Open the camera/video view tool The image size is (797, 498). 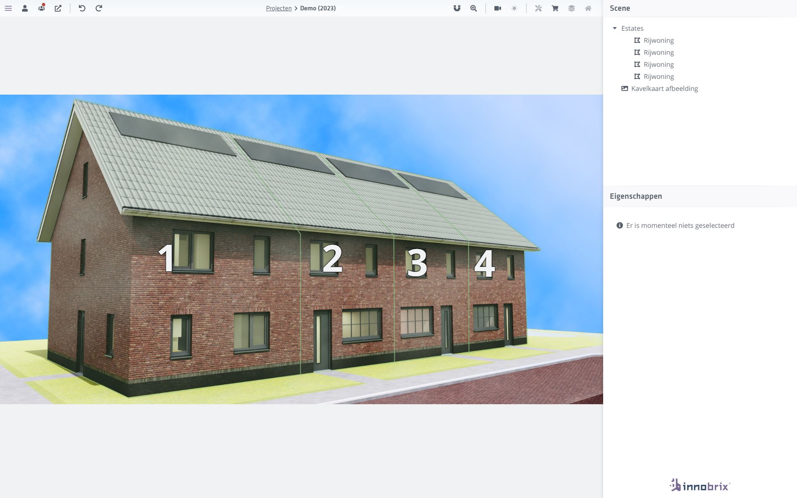pos(497,8)
